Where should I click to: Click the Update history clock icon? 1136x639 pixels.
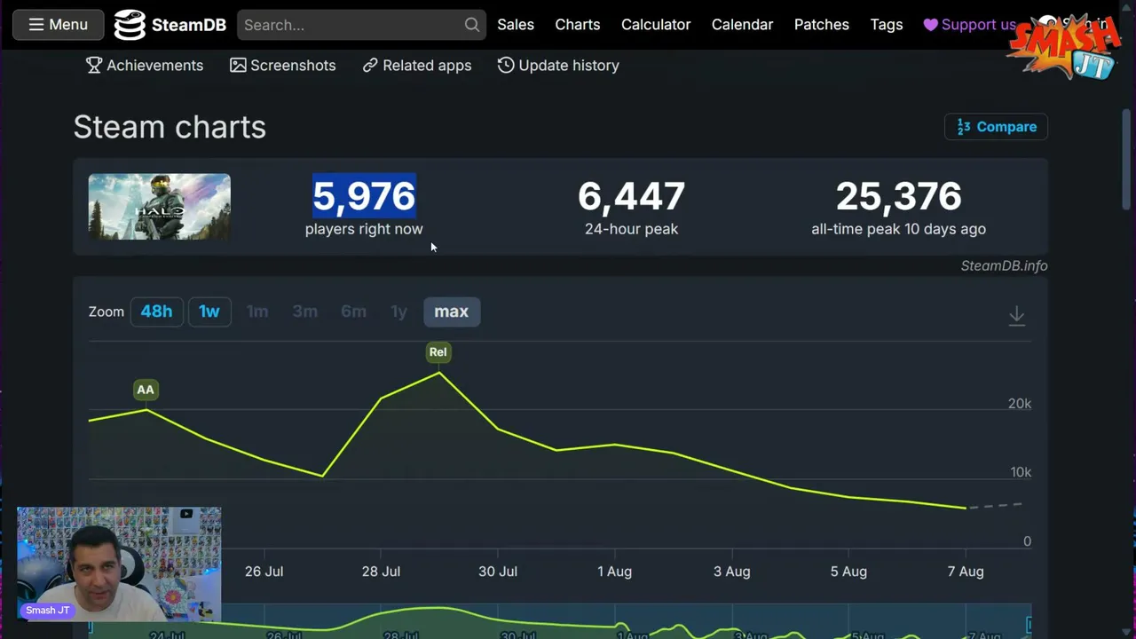pos(506,66)
